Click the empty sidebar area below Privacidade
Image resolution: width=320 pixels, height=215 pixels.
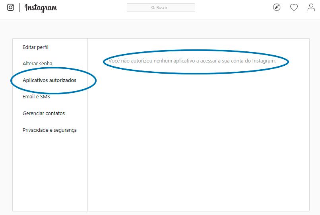pos(50,171)
